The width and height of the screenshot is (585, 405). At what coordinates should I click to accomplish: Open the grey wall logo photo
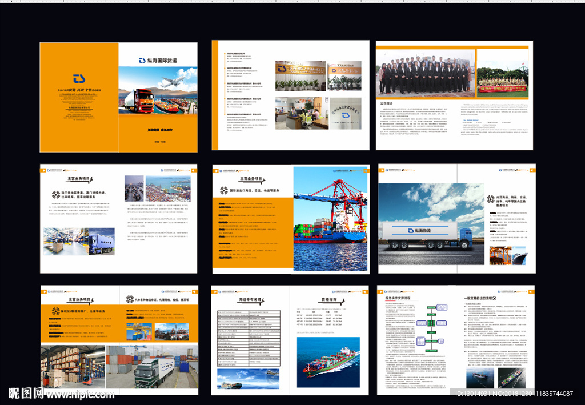point(346,113)
